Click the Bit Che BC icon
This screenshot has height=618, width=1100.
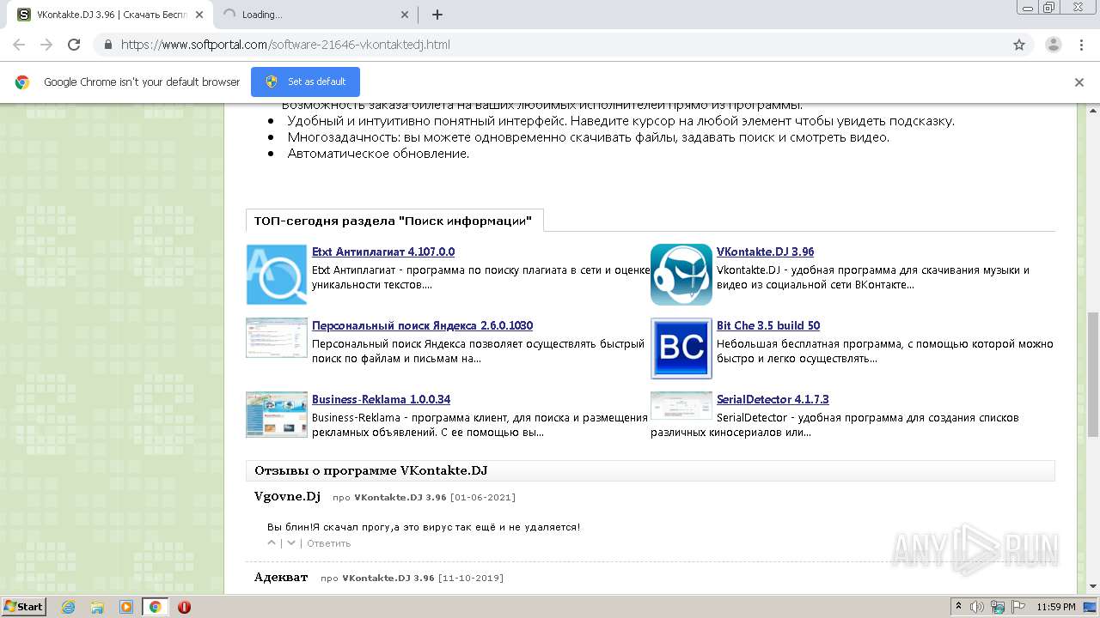pyautogui.click(x=681, y=348)
